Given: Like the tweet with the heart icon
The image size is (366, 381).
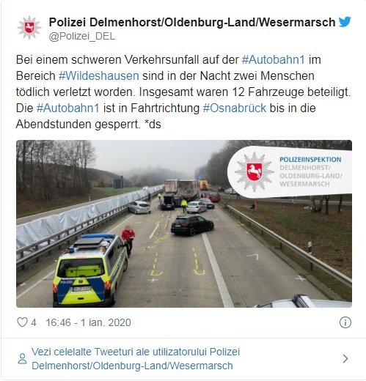Looking at the screenshot, I should pyautogui.click(x=22, y=322).
